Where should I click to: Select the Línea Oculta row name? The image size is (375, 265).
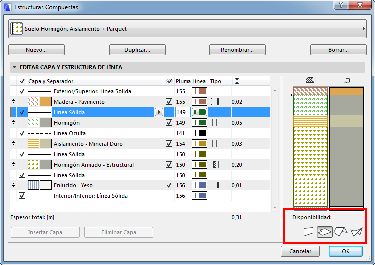point(70,133)
